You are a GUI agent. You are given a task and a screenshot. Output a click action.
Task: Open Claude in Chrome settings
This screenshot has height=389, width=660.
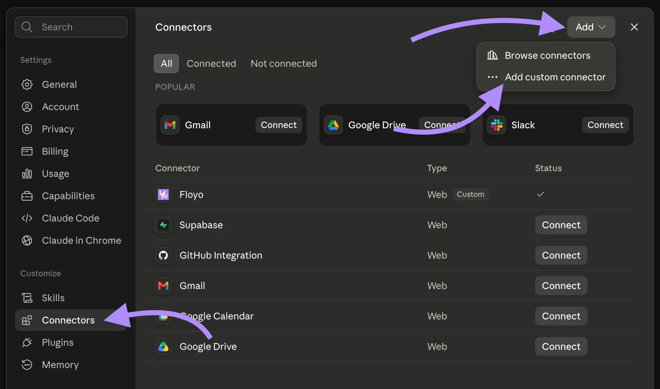click(71, 240)
